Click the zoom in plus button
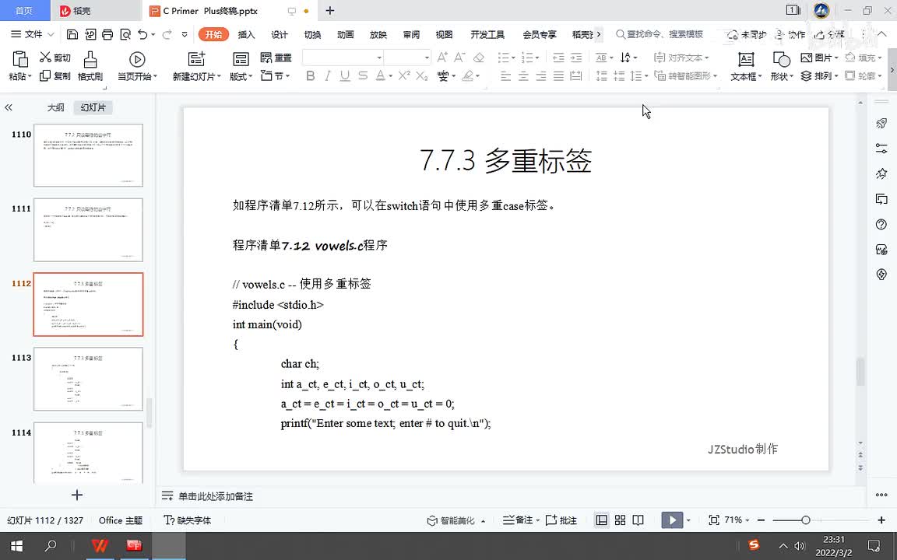897x560 pixels. (x=881, y=520)
